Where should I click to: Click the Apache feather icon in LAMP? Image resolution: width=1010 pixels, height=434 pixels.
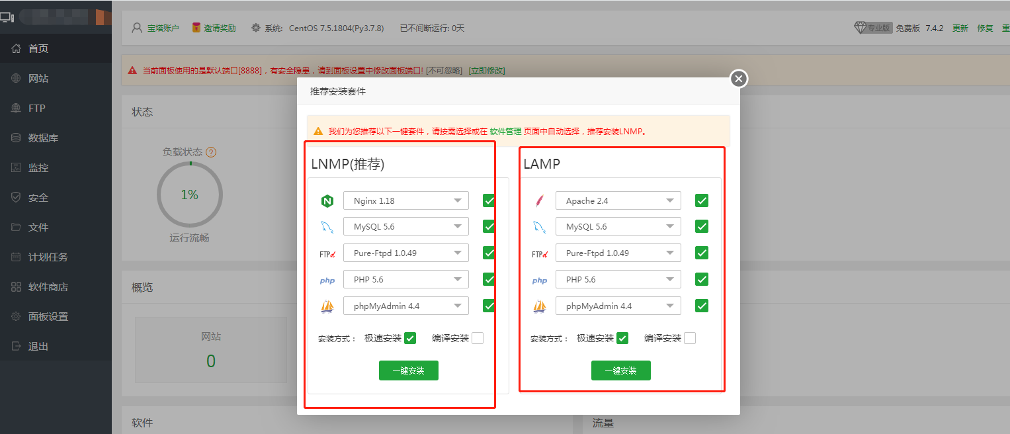[x=539, y=200]
